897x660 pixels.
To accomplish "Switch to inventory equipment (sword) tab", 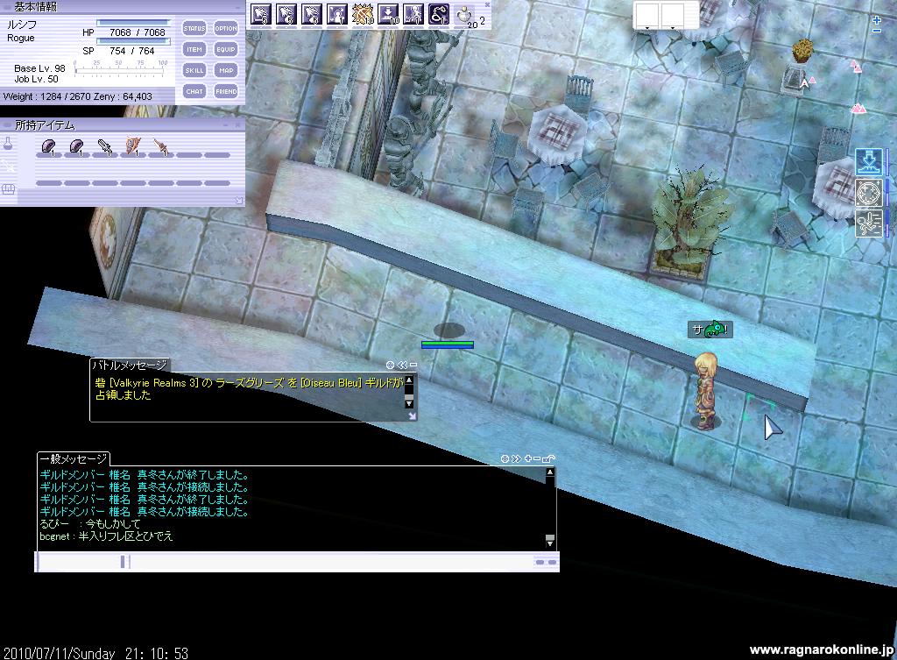I will point(8,166).
